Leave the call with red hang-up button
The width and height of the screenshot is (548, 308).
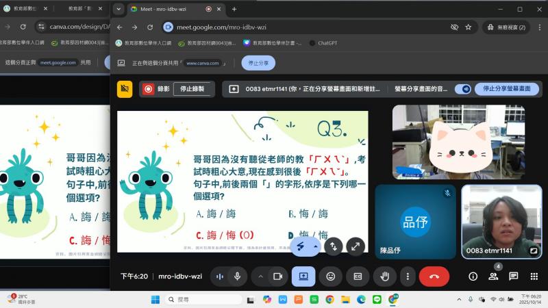(434, 277)
